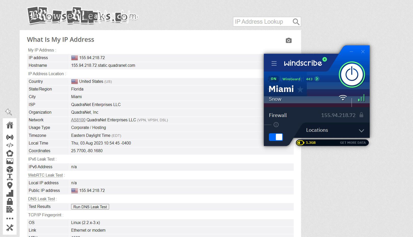Click the Public IP address value in WebRTC section

click(92, 190)
